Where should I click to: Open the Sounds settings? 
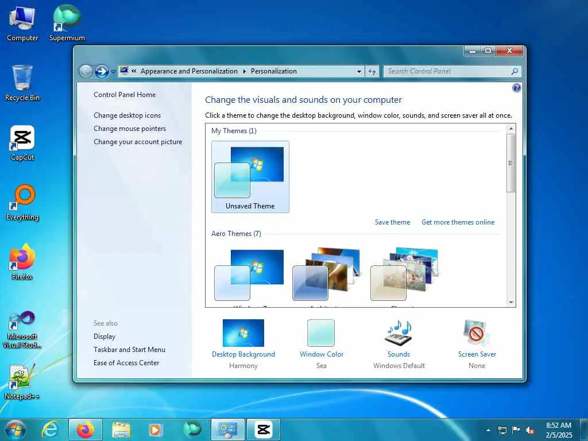pyautogui.click(x=399, y=343)
